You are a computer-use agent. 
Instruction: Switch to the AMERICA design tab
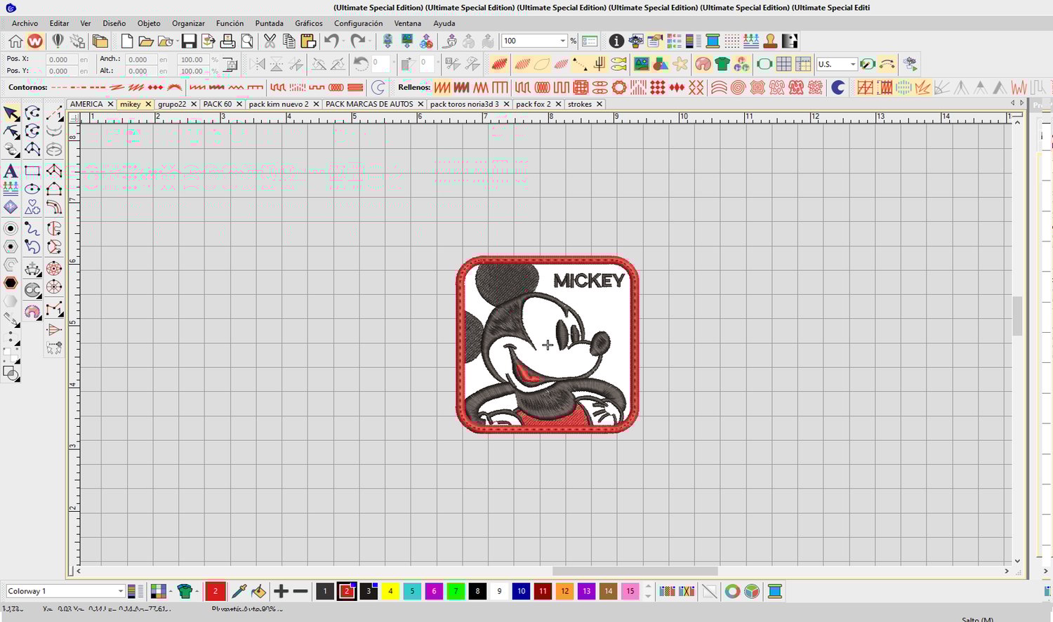click(x=86, y=104)
